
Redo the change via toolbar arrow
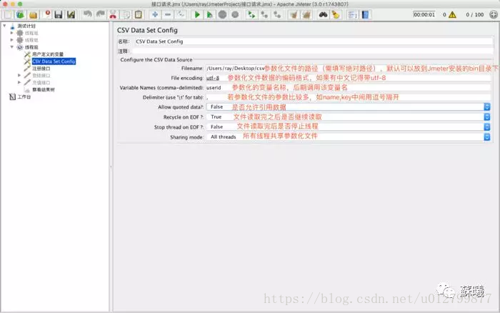(100, 15)
